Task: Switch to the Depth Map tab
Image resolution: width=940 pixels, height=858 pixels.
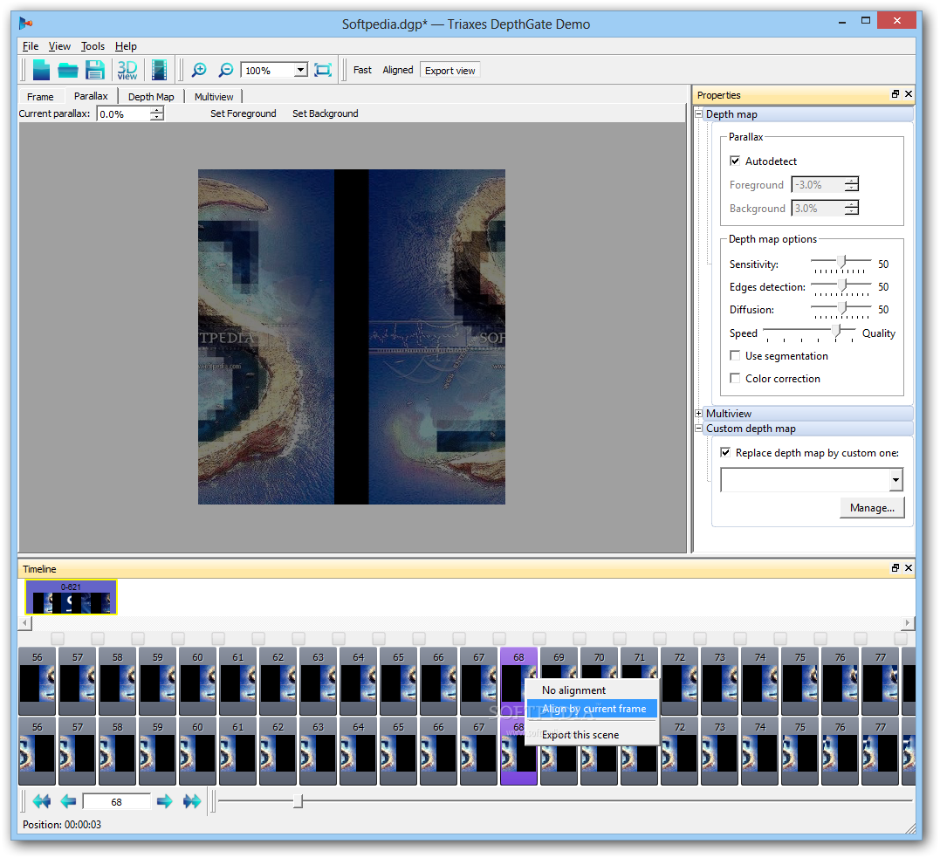Action: tap(151, 97)
